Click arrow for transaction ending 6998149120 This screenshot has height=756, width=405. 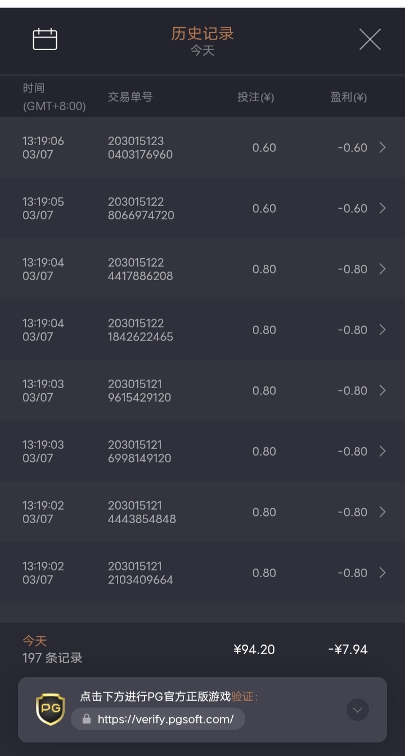click(x=382, y=451)
